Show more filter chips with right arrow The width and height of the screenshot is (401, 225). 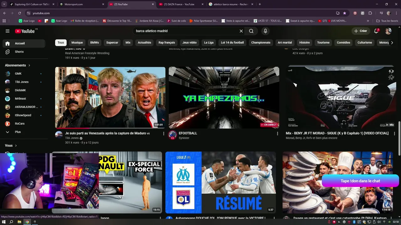click(x=392, y=42)
